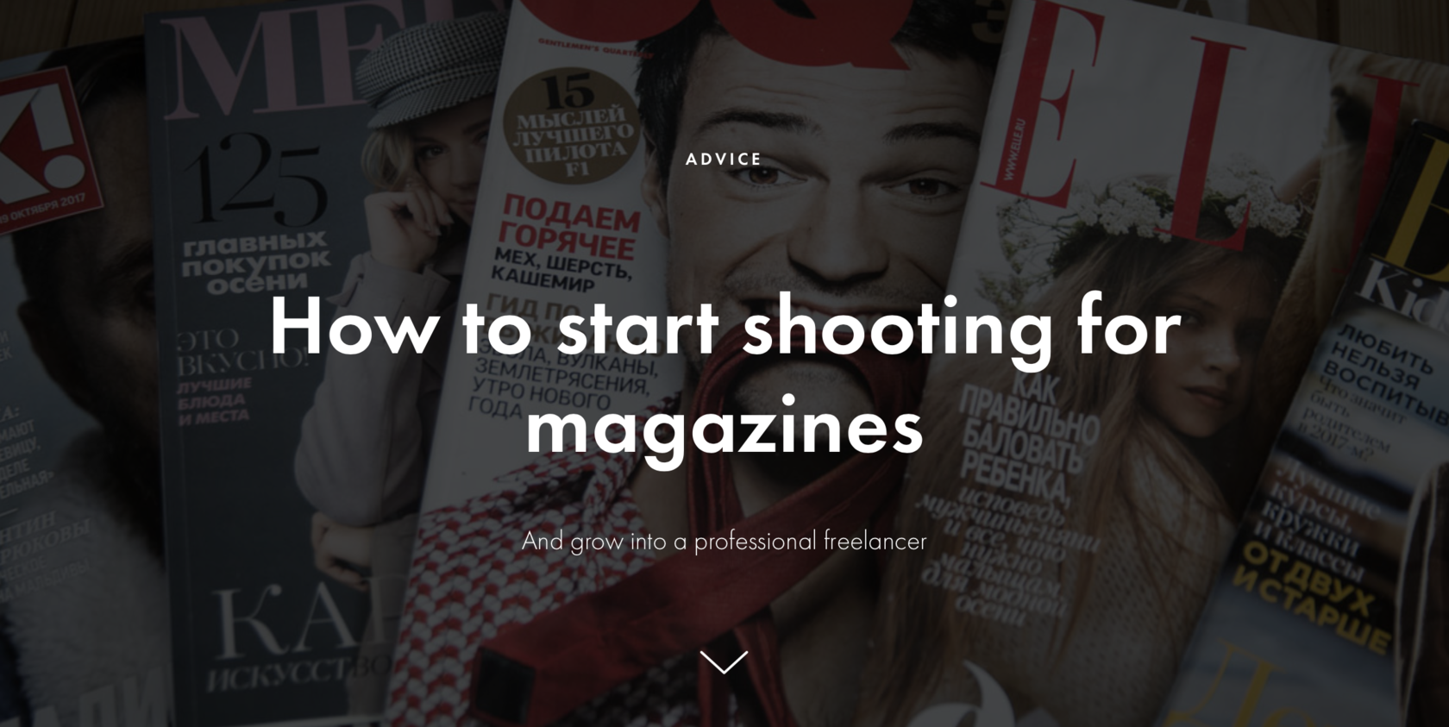Open the ADVICE category label
1449x727 pixels.
tap(724, 159)
